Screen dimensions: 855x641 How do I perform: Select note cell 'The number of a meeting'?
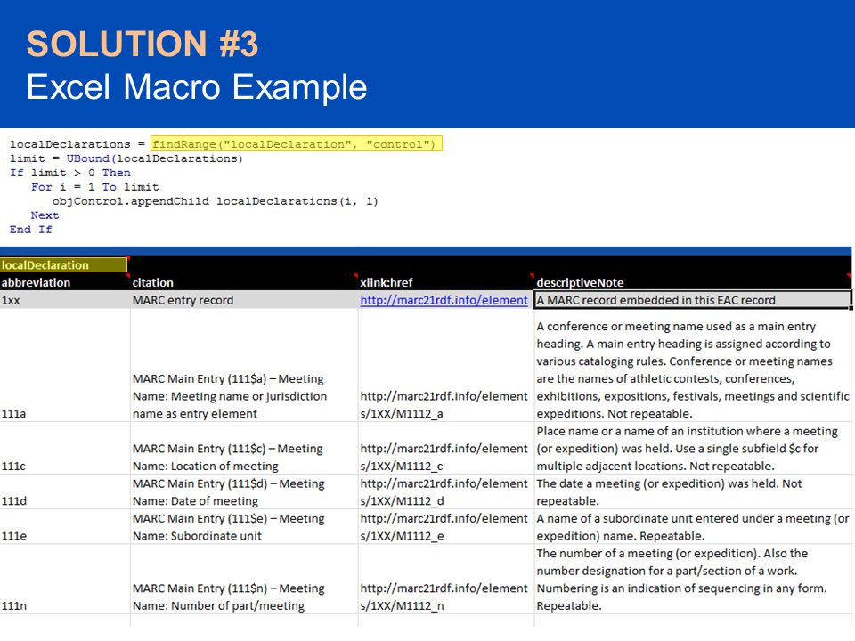click(693, 579)
